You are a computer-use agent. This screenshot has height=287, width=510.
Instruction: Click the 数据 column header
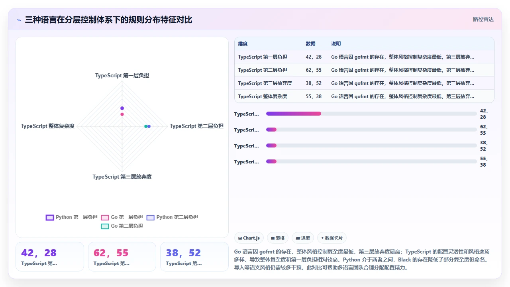(311, 44)
